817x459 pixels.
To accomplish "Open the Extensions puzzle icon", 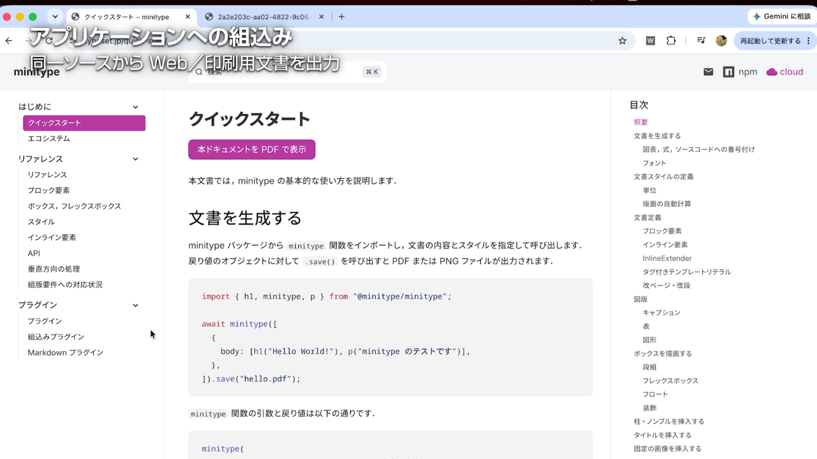I will point(671,41).
